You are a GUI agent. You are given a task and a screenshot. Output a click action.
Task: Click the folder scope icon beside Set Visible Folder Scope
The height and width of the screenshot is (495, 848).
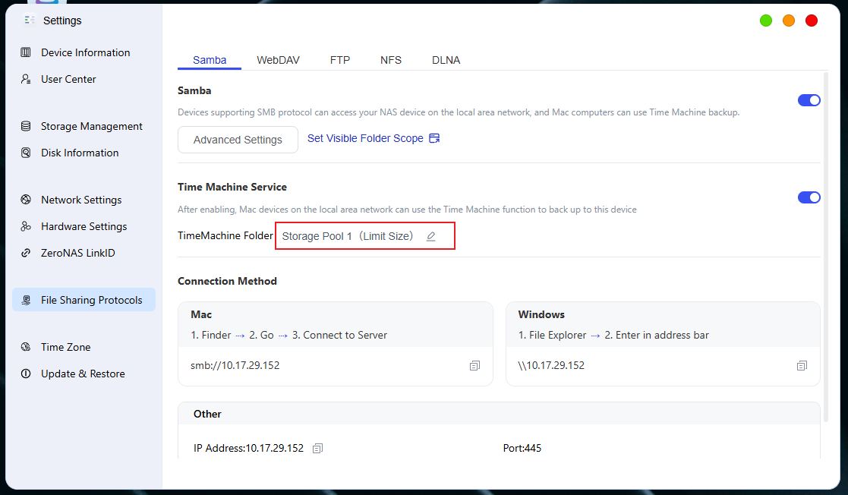click(434, 138)
